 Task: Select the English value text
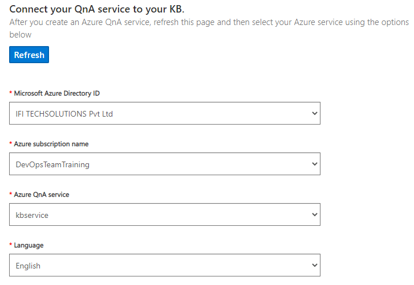28,266
